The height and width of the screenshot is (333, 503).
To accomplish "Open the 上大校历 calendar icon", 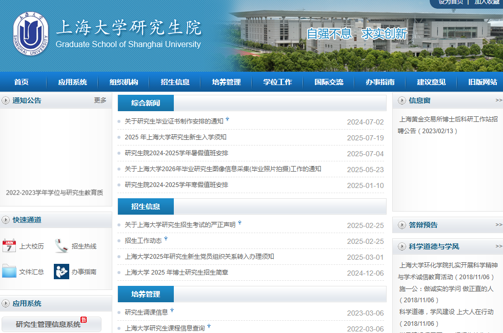I will [x=9, y=246].
